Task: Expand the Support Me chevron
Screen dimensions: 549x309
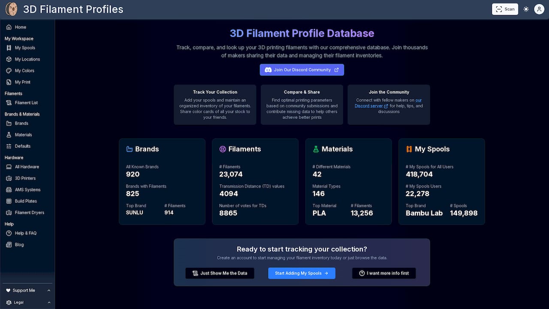Action: [49, 291]
